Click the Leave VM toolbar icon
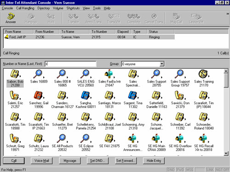Screen dimensions: 230x172 196,18
